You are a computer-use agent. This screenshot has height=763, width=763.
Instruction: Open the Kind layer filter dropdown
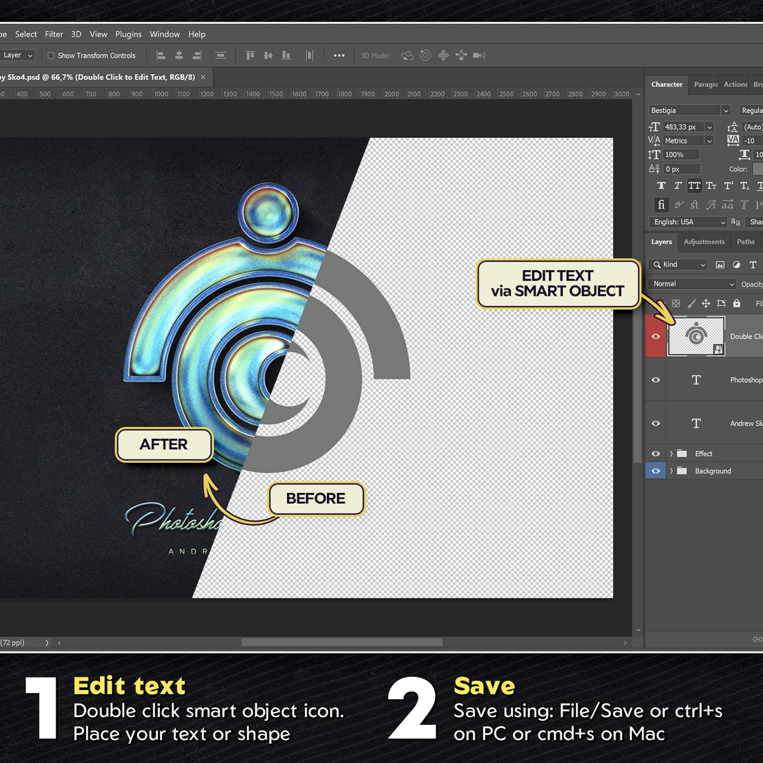[679, 265]
